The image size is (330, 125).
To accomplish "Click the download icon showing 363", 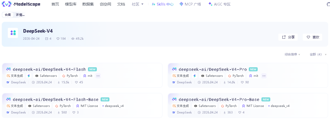I will 225,113.
